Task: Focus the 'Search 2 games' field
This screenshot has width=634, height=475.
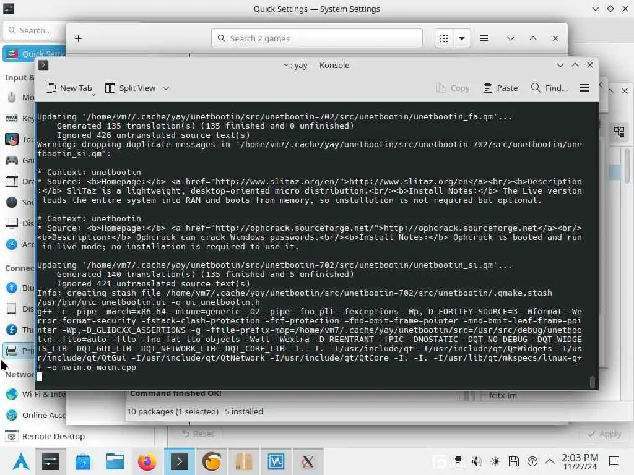Action: pyautogui.click(x=316, y=38)
